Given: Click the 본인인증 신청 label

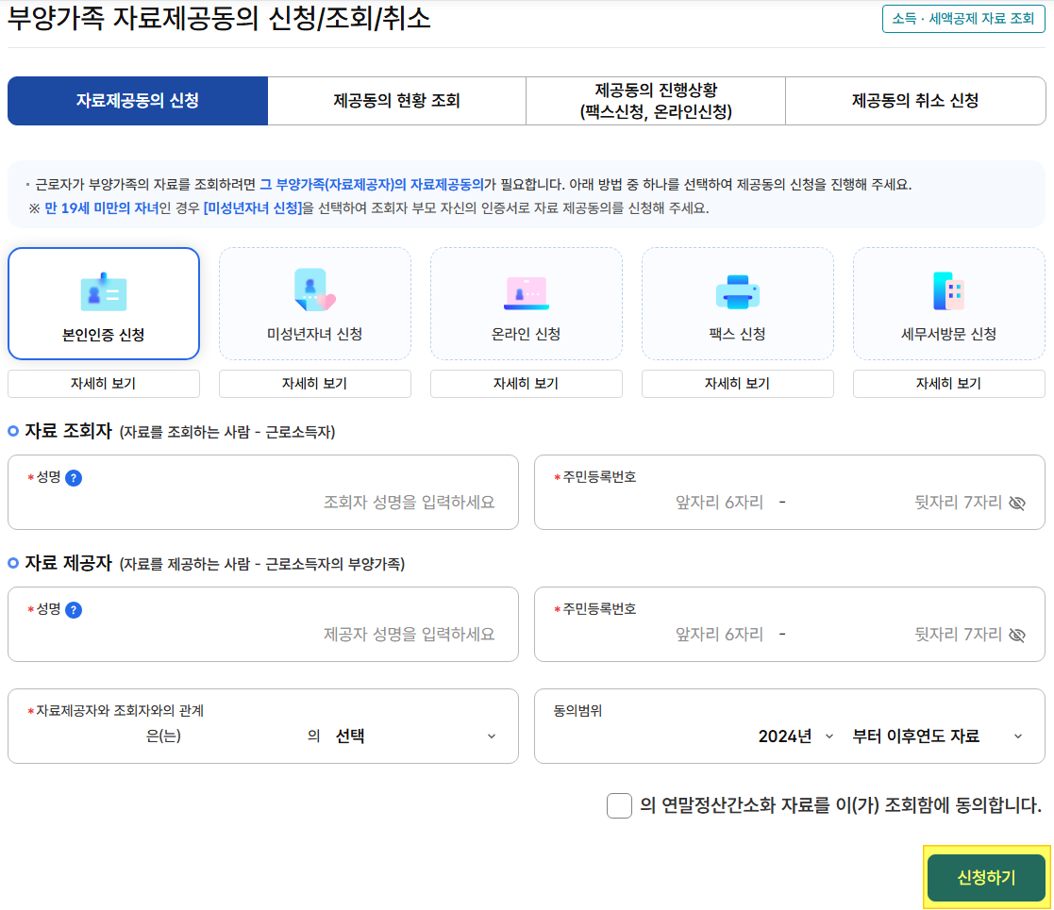Looking at the screenshot, I should (104, 335).
